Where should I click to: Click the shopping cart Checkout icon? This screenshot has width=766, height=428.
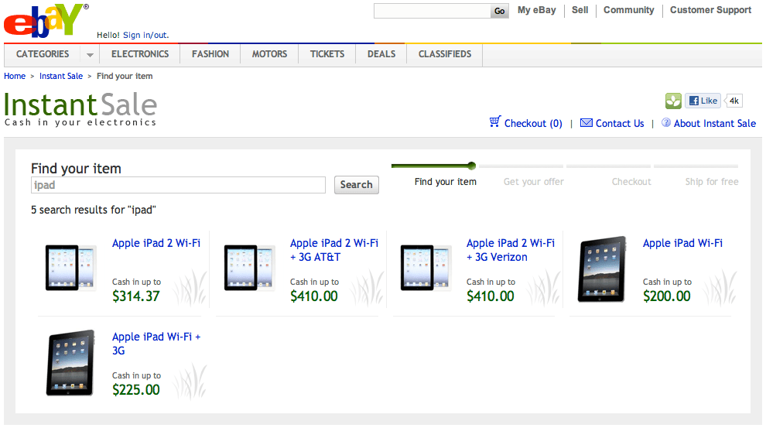coord(495,122)
